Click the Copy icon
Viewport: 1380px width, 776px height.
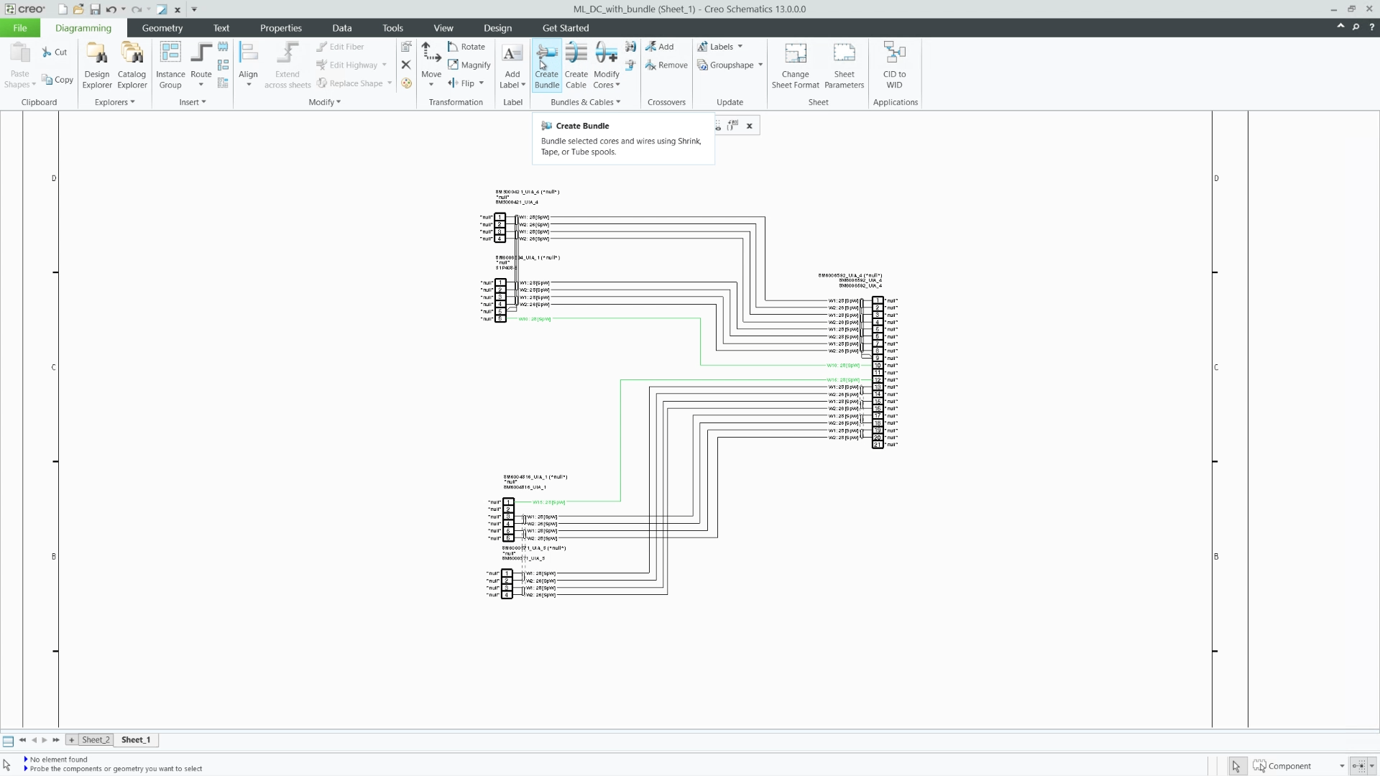57,80
